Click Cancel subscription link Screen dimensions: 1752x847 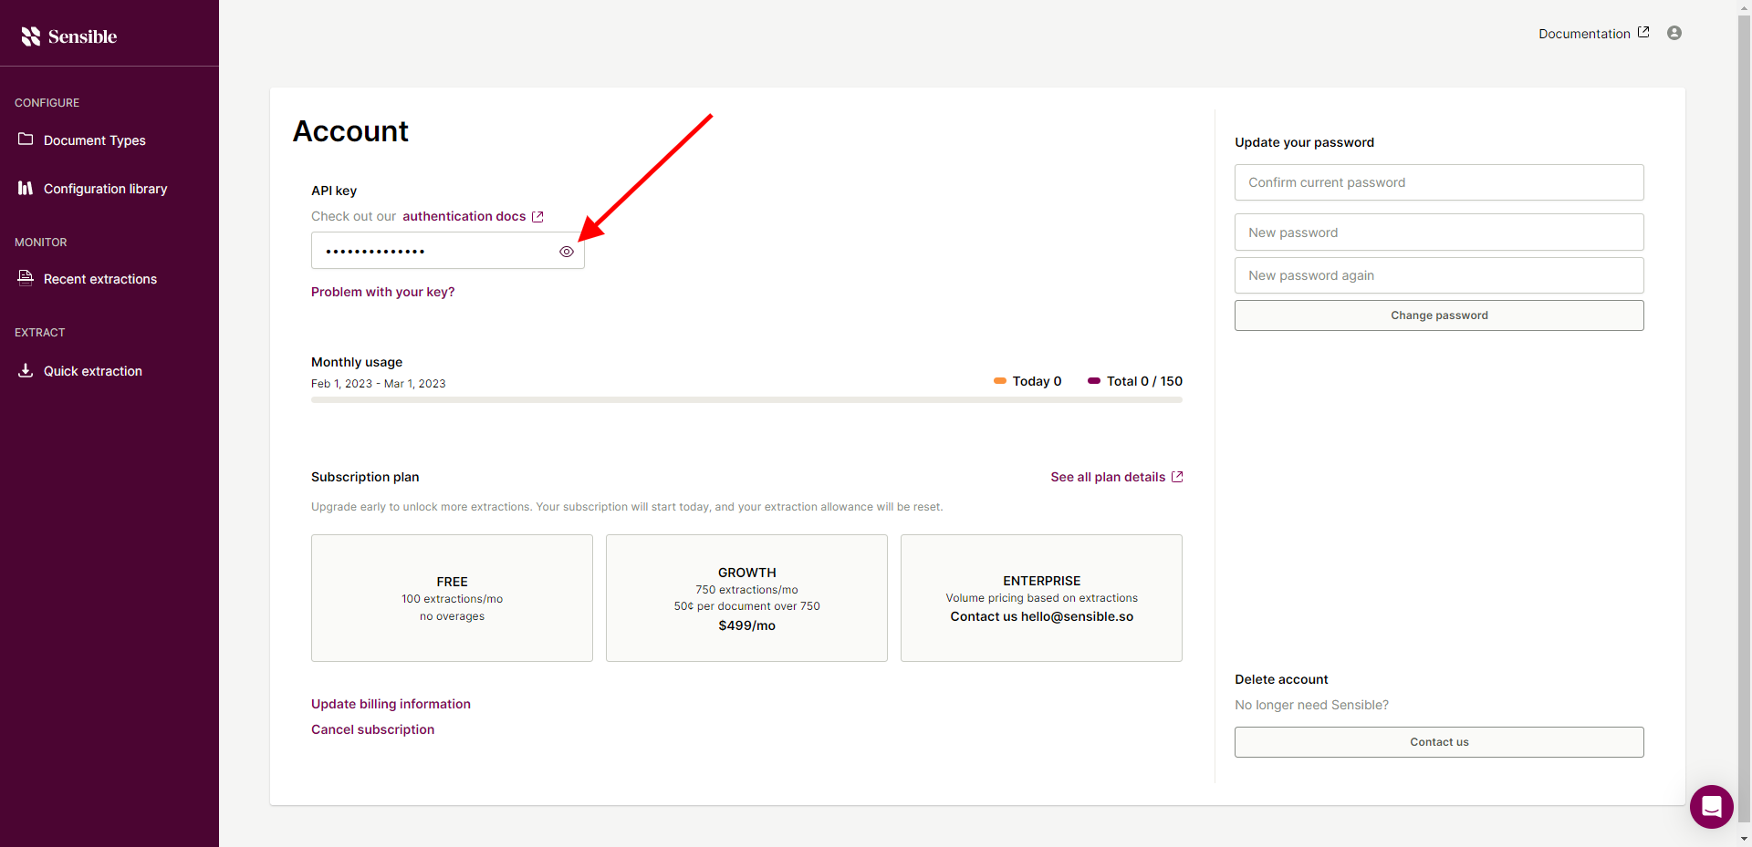click(x=372, y=729)
